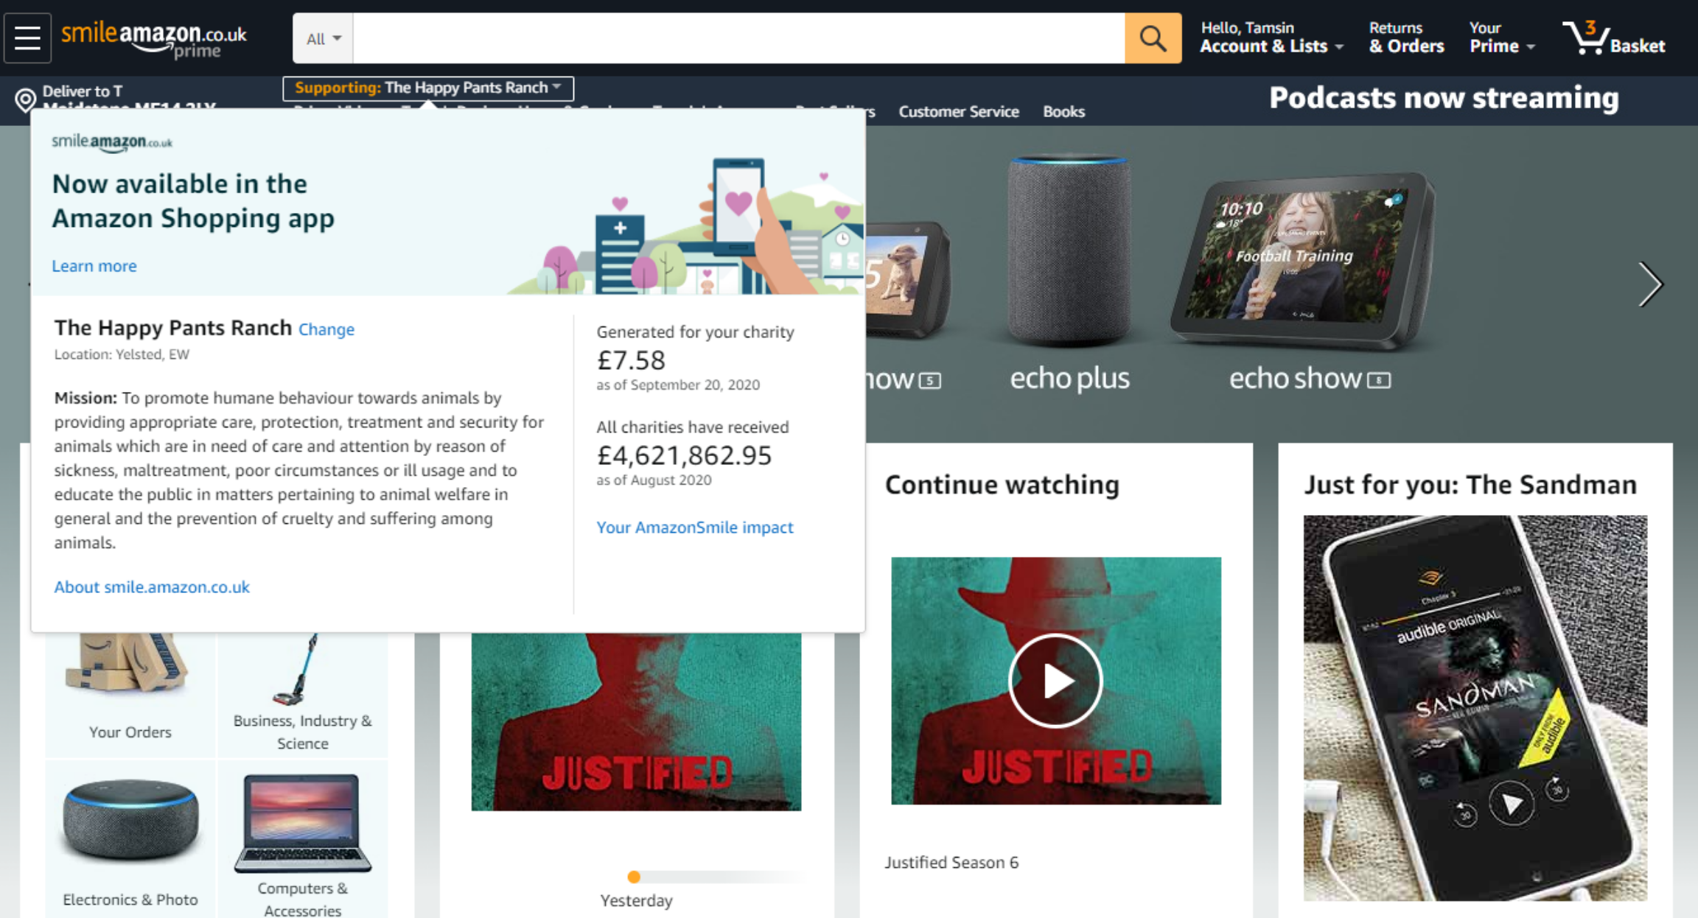Open Books nav item

pyautogui.click(x=1063, y=111)
